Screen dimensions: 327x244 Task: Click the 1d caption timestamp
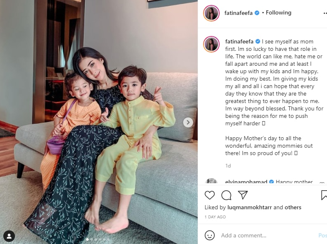(228, 166)
